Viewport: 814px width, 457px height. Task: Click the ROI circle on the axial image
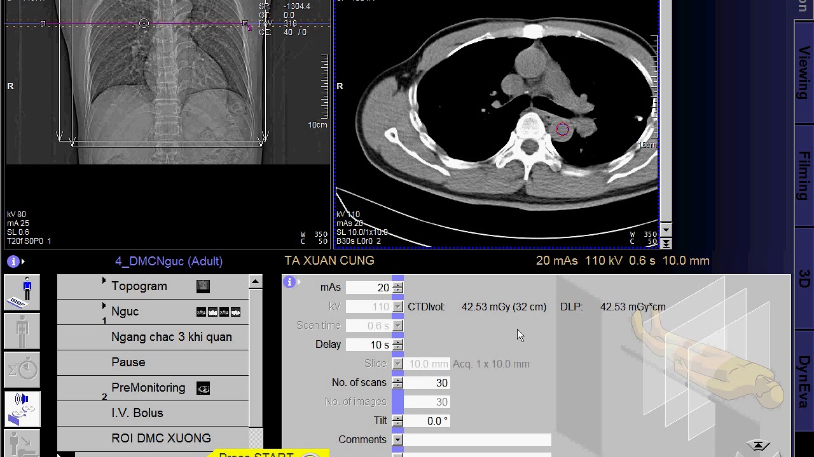click(562, 129)
